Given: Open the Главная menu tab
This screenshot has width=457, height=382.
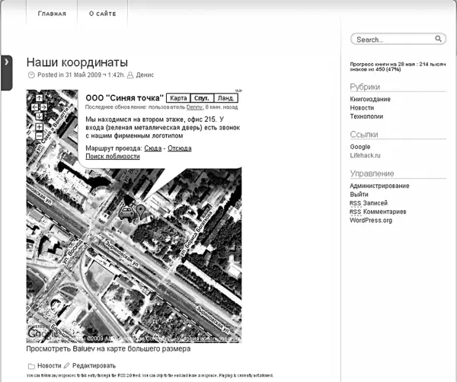Looking at the screenshot, I should pyautogui.click(x=52, y=14).
